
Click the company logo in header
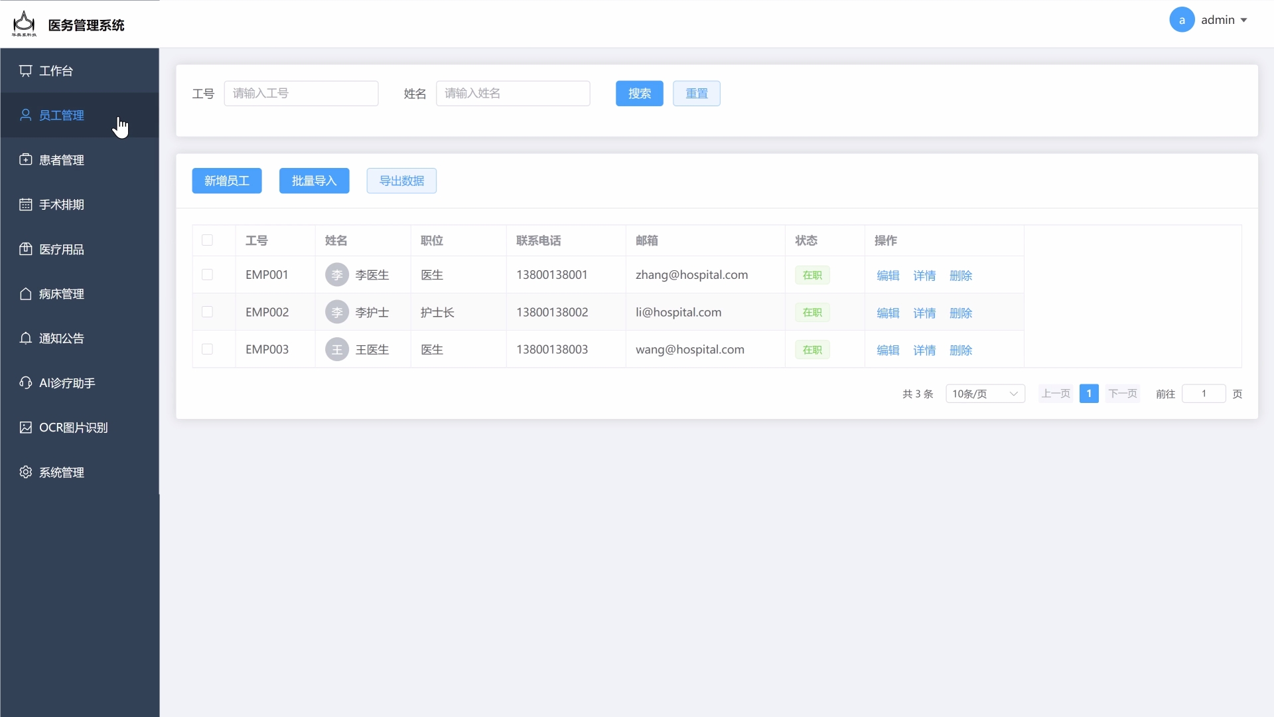(x=25, y=24)
